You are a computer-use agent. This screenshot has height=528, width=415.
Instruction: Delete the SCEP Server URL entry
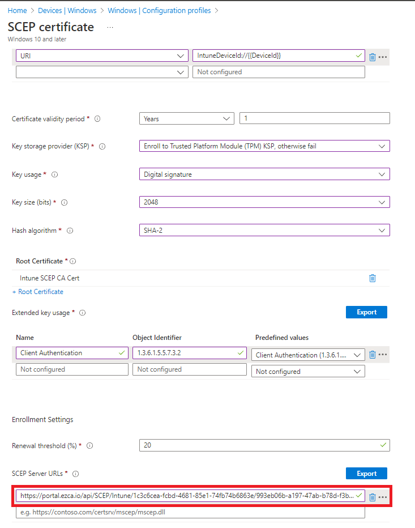373,497
